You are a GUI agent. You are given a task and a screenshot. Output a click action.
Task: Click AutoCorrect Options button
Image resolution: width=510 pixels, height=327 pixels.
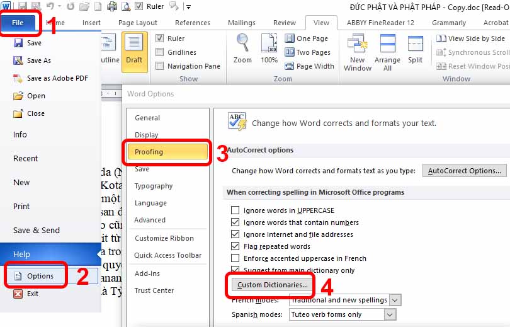465,171
